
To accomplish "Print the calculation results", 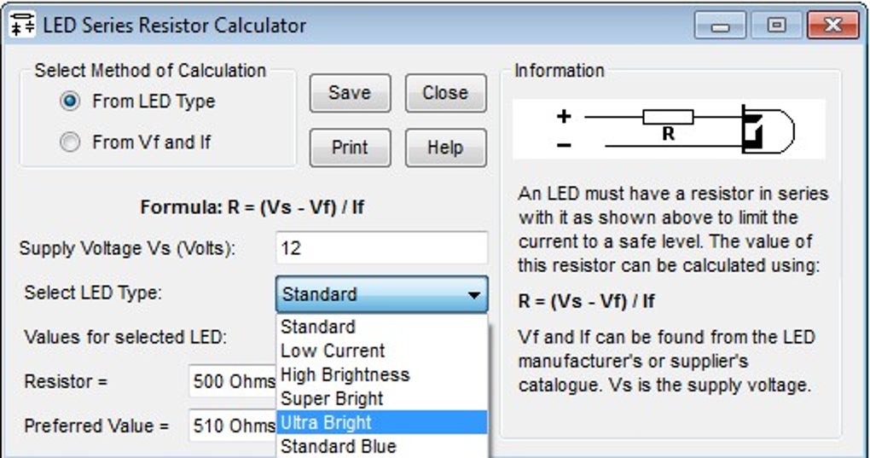I will [350, 148].
